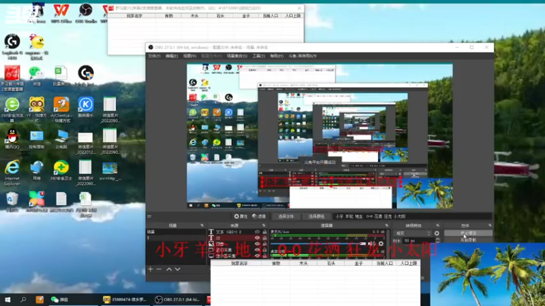Click the 选择字体 button
This screenshot has width=545, height=306.
coord(286,216)
